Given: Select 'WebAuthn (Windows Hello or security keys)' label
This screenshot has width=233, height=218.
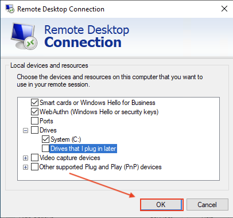Looking at the screenshot, I should pos(99,112).
